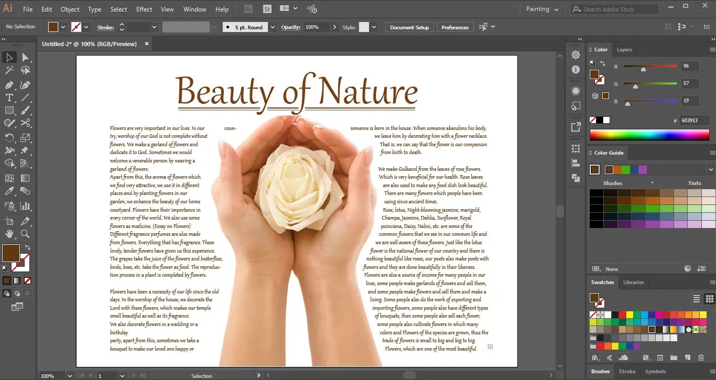Viewport: 716px width, 380px height.
Task: Switch to the Hand tool
Action: pos(9,234)
